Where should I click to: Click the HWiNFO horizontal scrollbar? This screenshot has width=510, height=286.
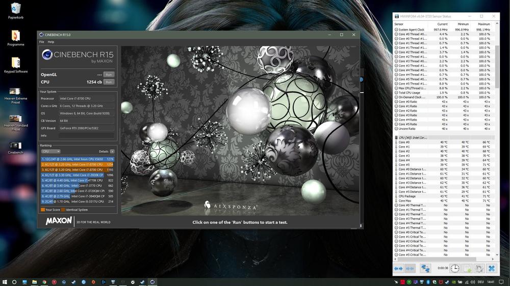[444, 259]
